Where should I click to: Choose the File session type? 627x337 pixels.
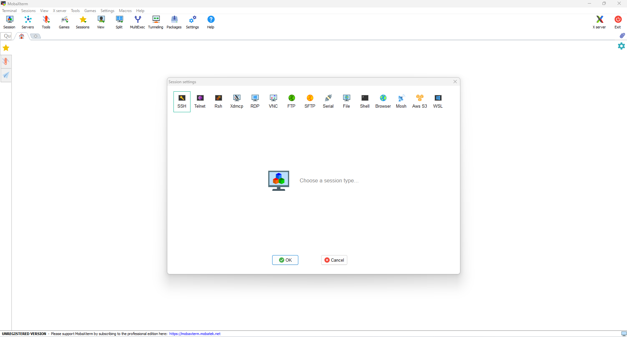(x=346, y=102)
